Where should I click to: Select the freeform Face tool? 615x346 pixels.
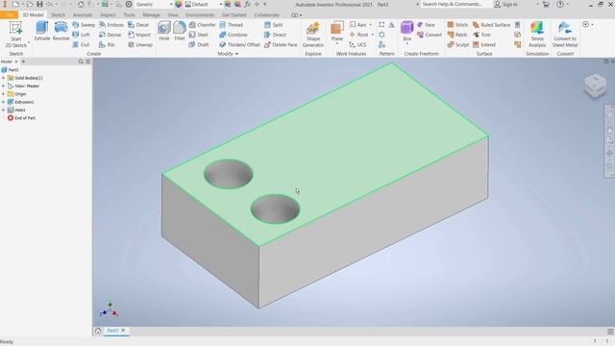coord(426,25)
